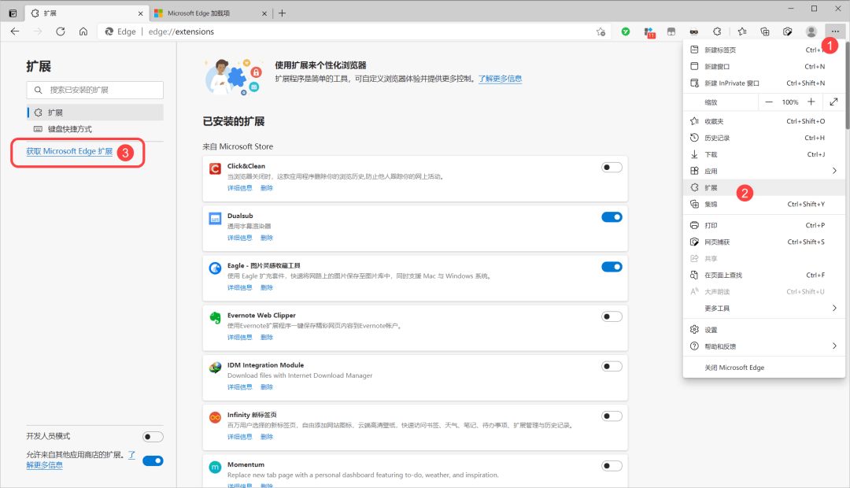Image resolution: width=850 pixels, height=488 pixels.
Task: Click the Evernote Web Clipper elephant icon
Action: (215, 318)
